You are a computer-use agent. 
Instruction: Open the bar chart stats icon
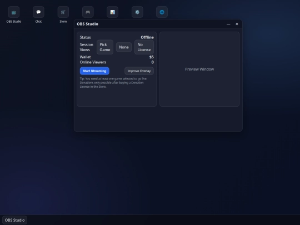(x=112, y=12)
